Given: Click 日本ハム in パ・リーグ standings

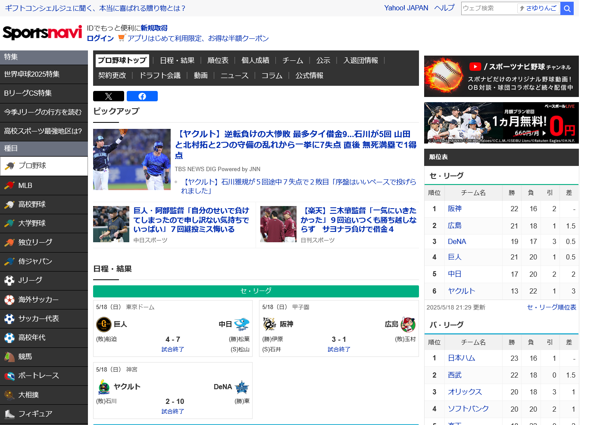Looking at the screenshot, I should click(462, 358).
